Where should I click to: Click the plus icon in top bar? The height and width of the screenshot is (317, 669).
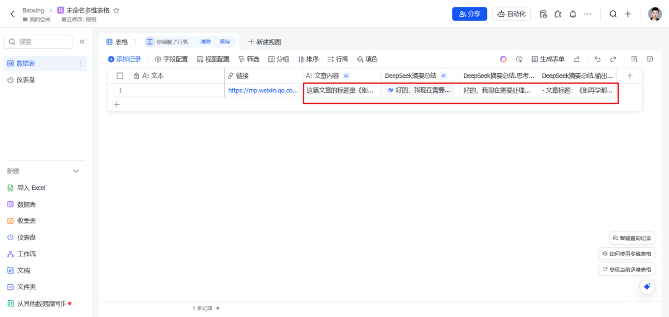point(627,14)
